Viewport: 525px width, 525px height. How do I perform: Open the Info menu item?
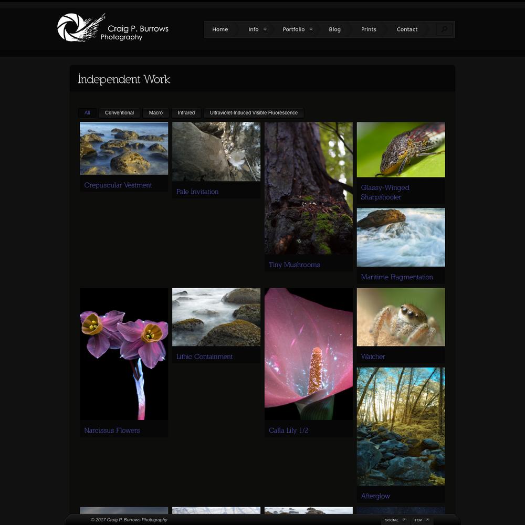point(254,29)
